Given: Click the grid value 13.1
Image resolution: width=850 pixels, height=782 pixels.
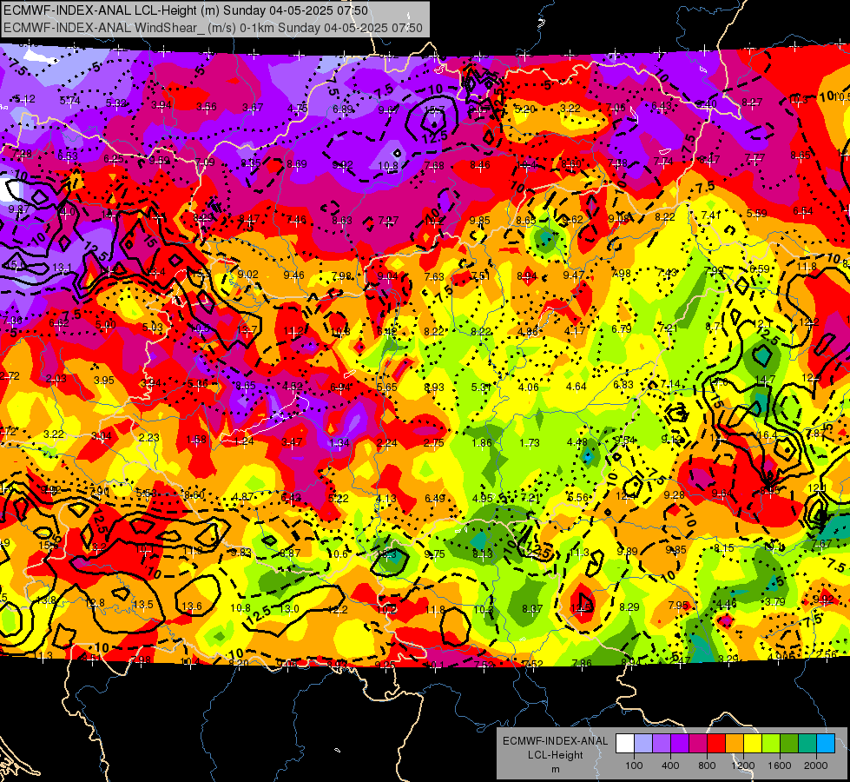Looking at the screenshot, I should pos(63,267).
